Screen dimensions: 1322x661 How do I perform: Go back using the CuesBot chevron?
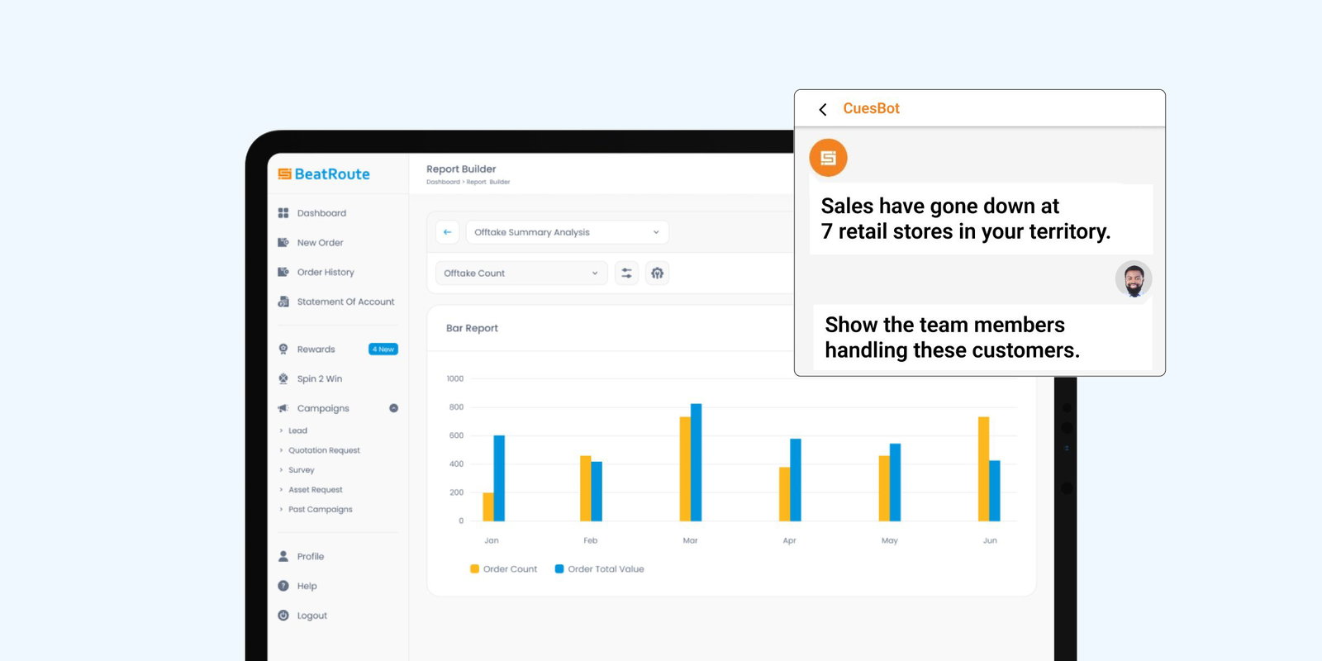click(x=822, y=109)
